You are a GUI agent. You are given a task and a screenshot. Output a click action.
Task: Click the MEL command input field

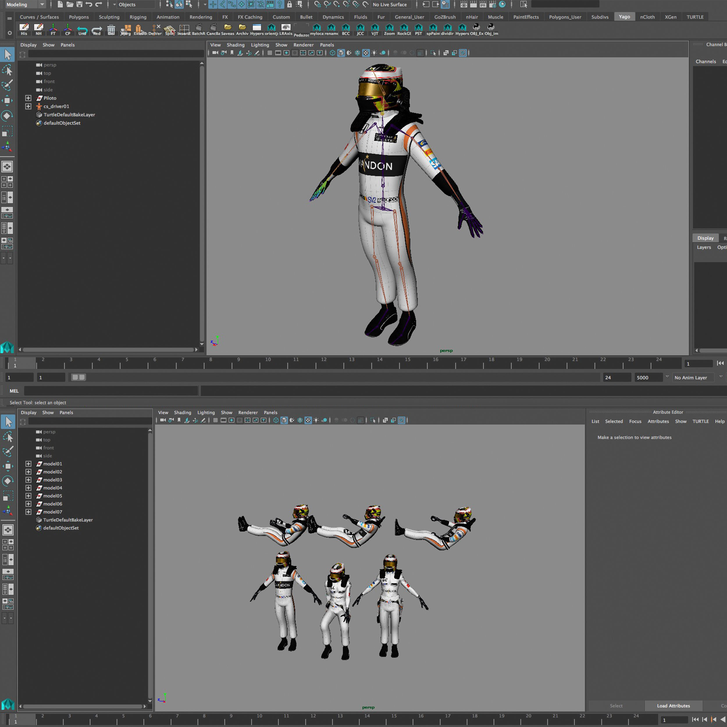[x=111, y=391]
